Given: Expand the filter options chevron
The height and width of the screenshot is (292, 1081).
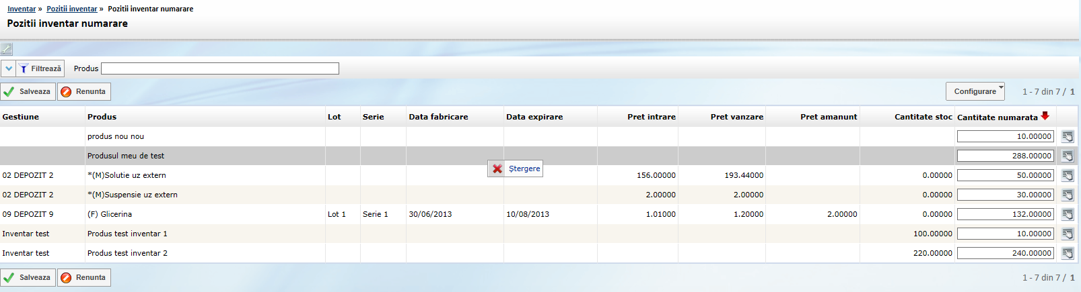Looking at the screenshot, I should pos(9,68).
